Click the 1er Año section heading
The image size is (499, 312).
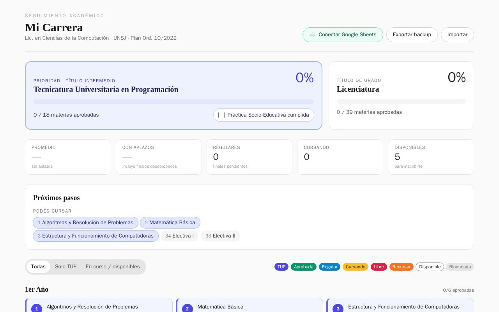coord(37,289)
